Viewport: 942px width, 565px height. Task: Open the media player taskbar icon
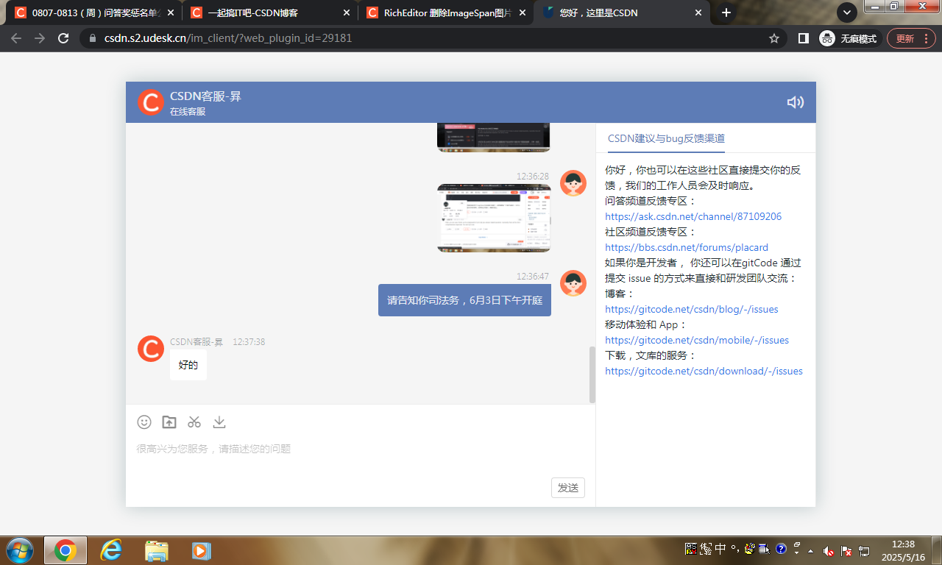pos(202,550)
